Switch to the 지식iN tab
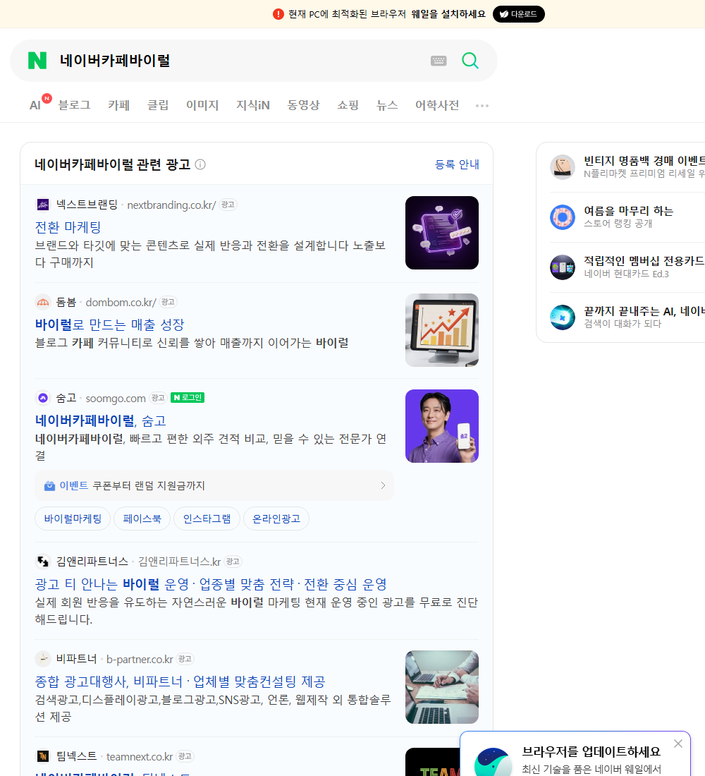 (x=253, y=105)
